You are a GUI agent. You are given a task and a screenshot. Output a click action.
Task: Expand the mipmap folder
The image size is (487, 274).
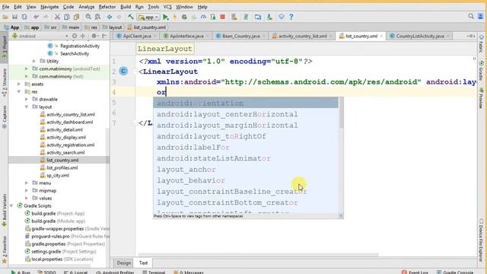pyautogui.click(x=27, y=191)
